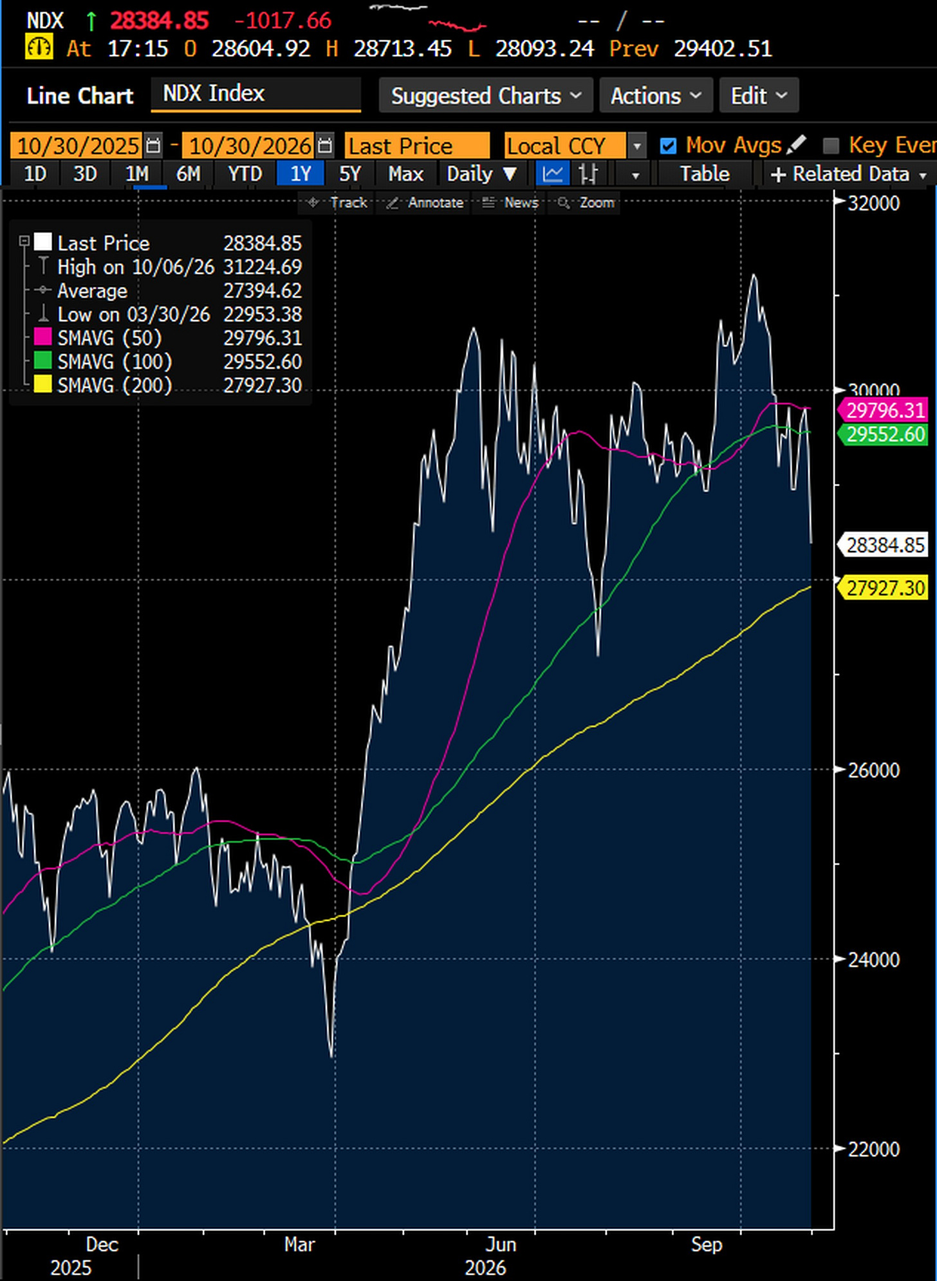Click the Local CCY currency field
The height and width of the screenshot is (1281, 937).
tap(565, 145)
